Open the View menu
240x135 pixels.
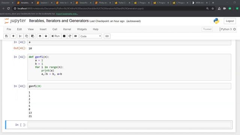pos(31,29)
